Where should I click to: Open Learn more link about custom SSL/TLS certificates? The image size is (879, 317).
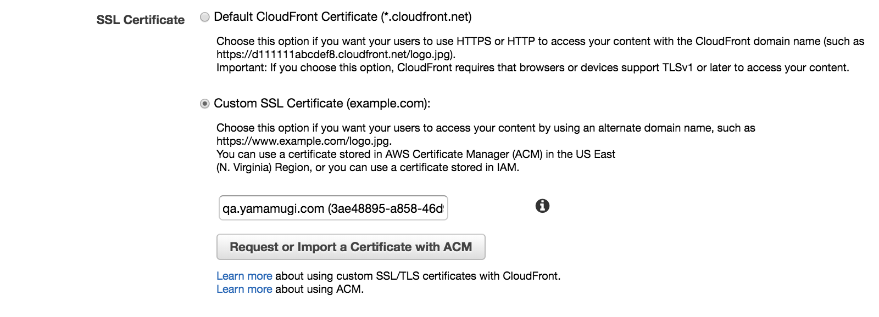click(244, 276)
